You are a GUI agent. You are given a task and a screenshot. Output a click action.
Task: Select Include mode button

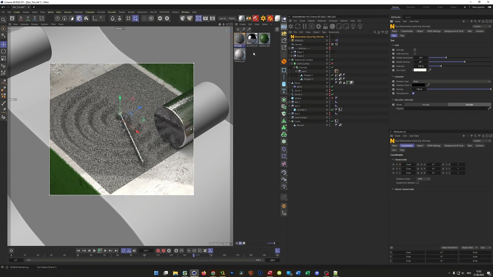point(426,105)
